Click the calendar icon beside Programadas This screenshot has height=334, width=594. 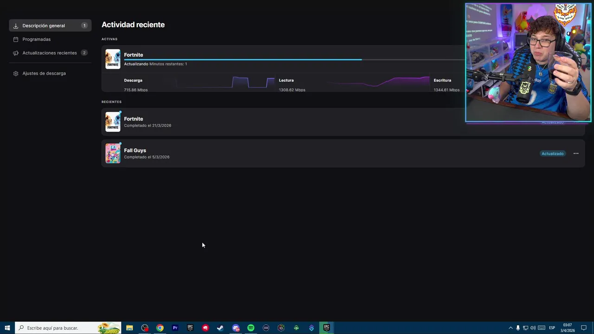coord(16,39)
